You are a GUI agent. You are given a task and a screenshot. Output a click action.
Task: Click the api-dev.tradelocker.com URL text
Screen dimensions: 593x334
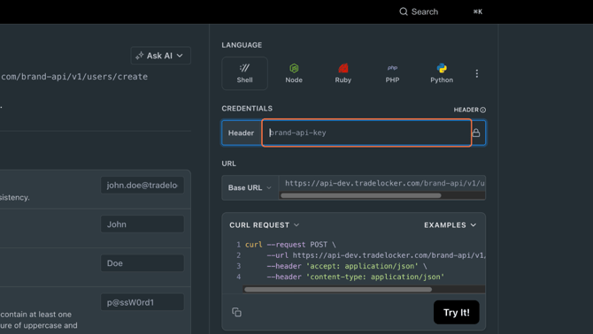coord(385,183)
